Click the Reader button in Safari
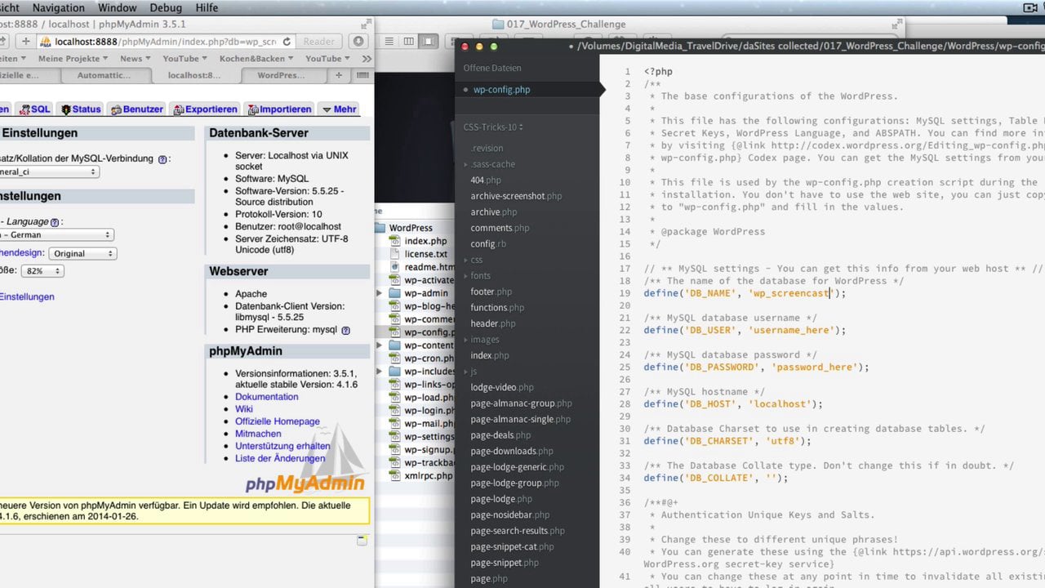This screenshot has width=1045, height=588. tap(318, 42)
